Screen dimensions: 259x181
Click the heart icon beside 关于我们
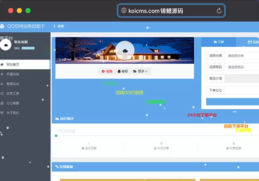(x=2, y=113)
